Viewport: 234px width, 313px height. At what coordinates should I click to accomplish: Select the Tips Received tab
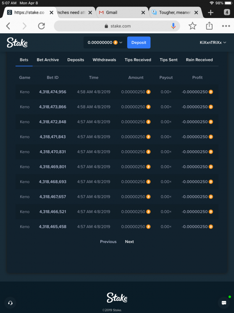tap(138, 60)
